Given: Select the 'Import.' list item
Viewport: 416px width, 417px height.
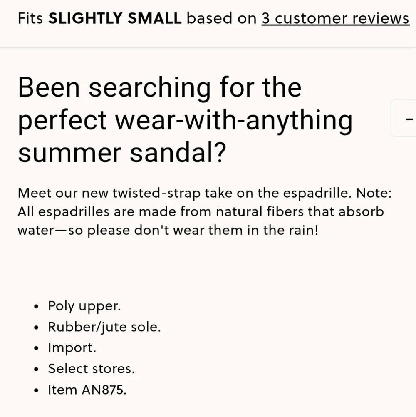Looking at the screenshot, I should click(72, 347).
